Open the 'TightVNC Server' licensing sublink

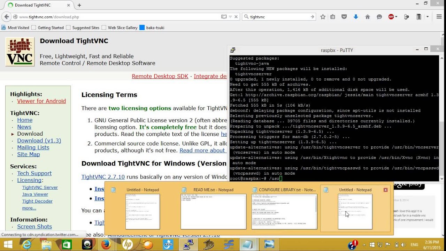(x=40, y=188)
